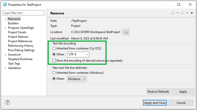Click the Restore Defaults button
Screen dimensions: 197x110
point(158,92)
